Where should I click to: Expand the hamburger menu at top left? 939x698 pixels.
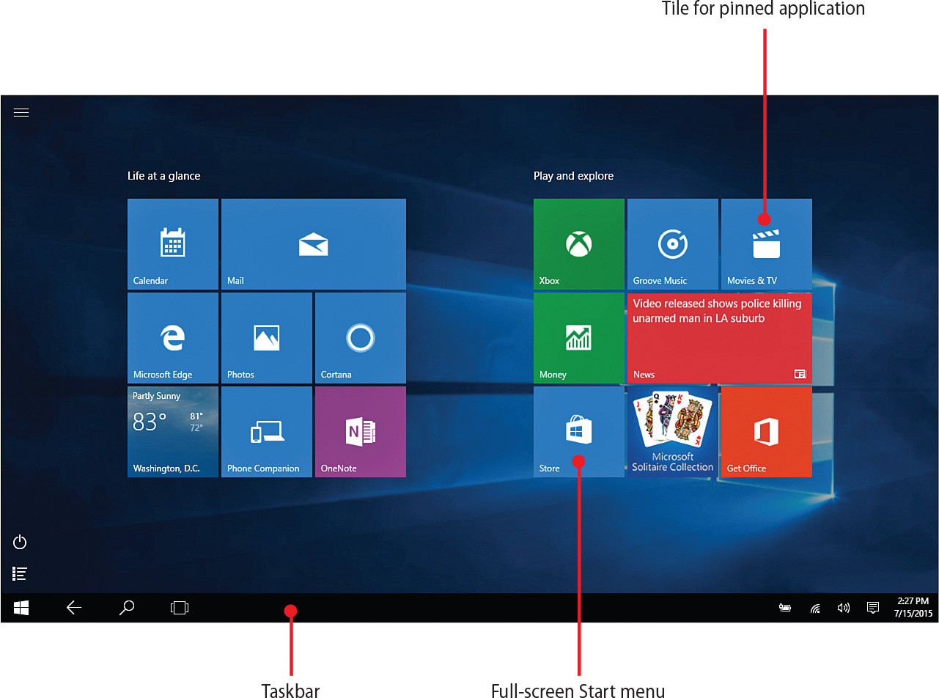[21, 112]
